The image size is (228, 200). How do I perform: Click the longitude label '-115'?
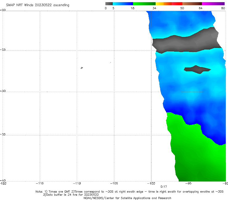point(40,183)
